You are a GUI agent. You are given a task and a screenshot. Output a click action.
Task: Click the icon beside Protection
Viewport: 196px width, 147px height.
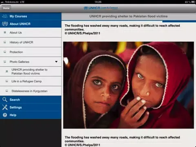coord(5,52)
